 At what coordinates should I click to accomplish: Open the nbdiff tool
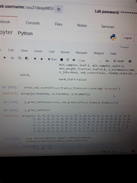point(119,61)
